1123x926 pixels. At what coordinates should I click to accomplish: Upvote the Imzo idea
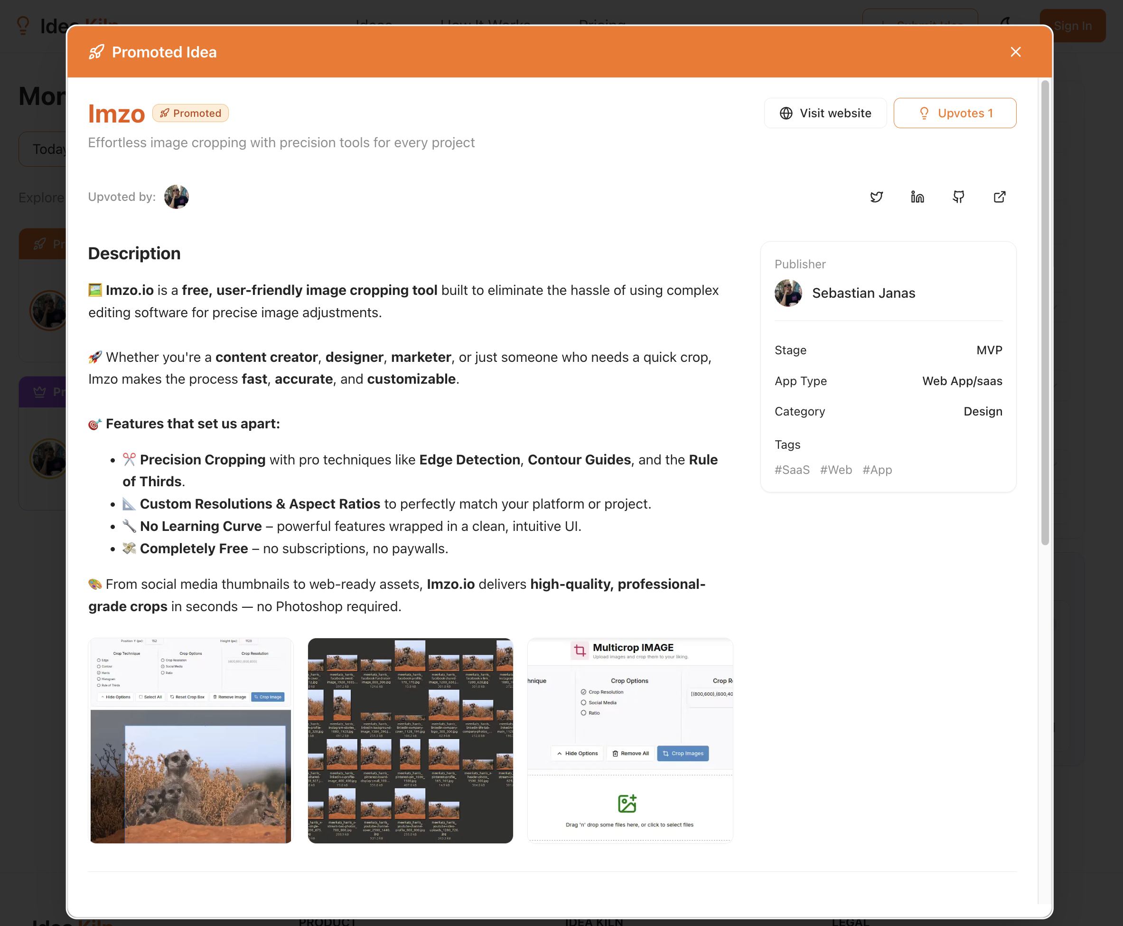pyautogui.click(x=955, y=113)
